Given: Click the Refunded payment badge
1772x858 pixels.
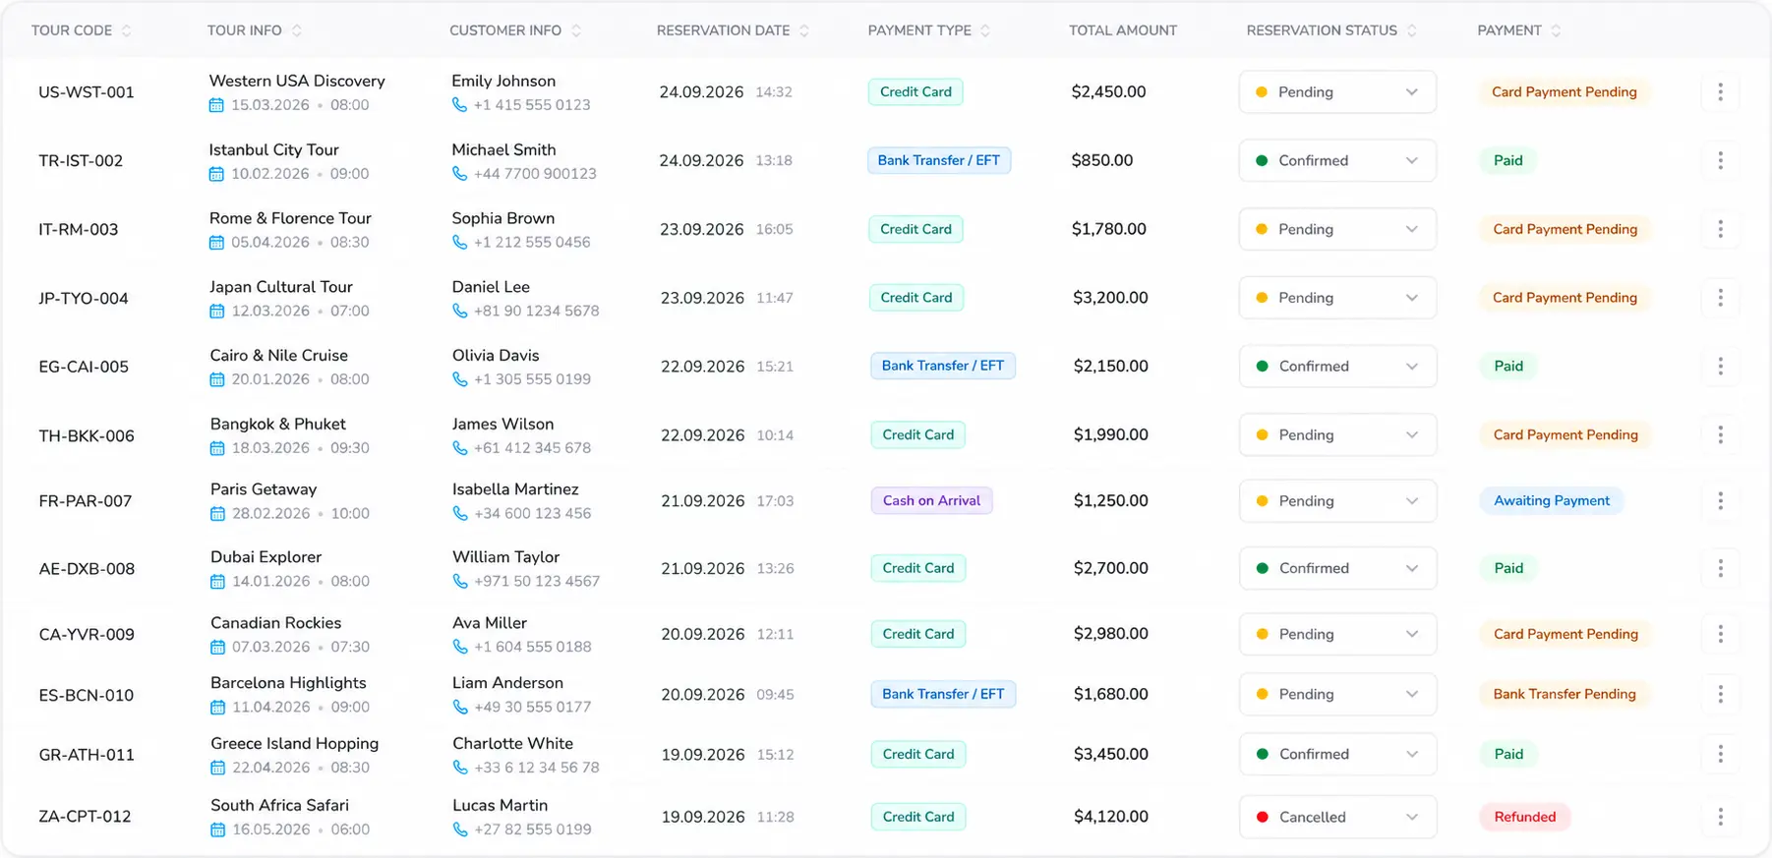Looking at the screenshot, I should coord(1524,817).
